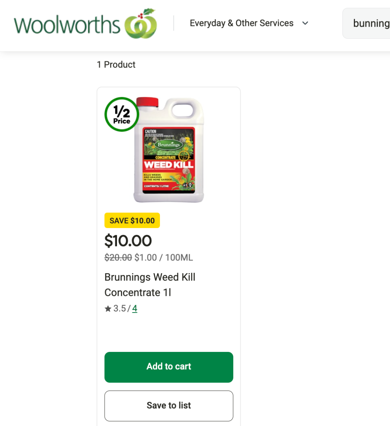Click the struck-through $20.00 was price
The height and width of the screenshot is (426, 390).
(x=118, y=257)
